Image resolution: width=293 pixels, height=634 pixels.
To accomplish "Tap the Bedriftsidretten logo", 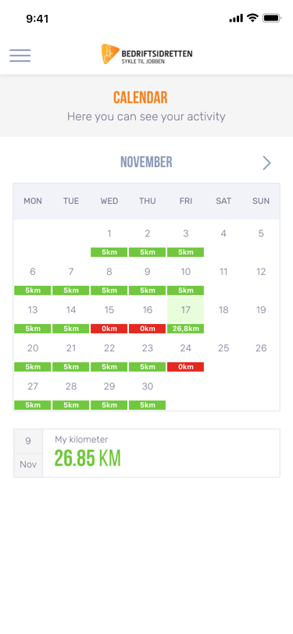I will (147, 55).
